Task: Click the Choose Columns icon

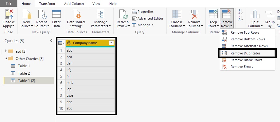Action: tap(177, 14)
